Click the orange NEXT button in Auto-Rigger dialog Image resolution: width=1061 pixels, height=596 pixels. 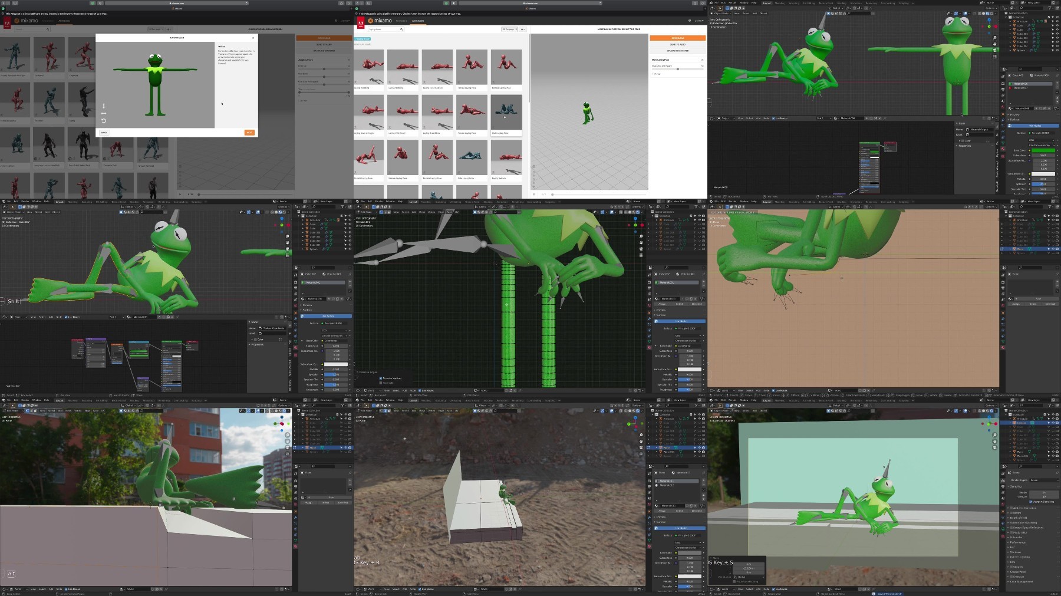[249, 133]
